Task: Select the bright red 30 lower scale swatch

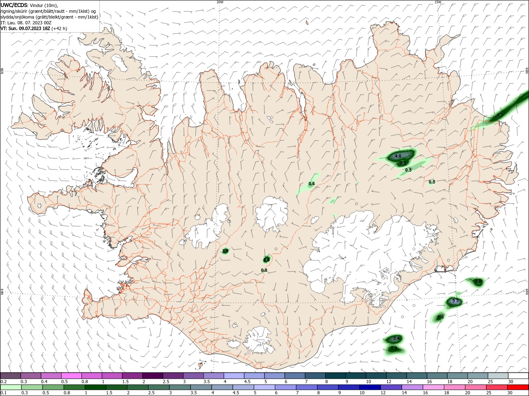Action: click(517, 387)
